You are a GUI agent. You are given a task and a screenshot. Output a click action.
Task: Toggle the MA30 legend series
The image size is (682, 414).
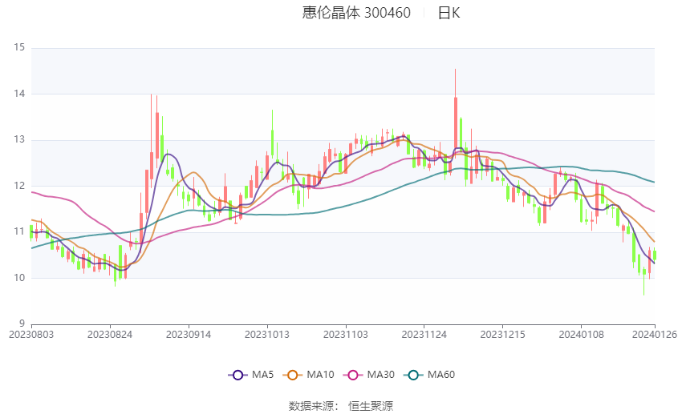369,375
